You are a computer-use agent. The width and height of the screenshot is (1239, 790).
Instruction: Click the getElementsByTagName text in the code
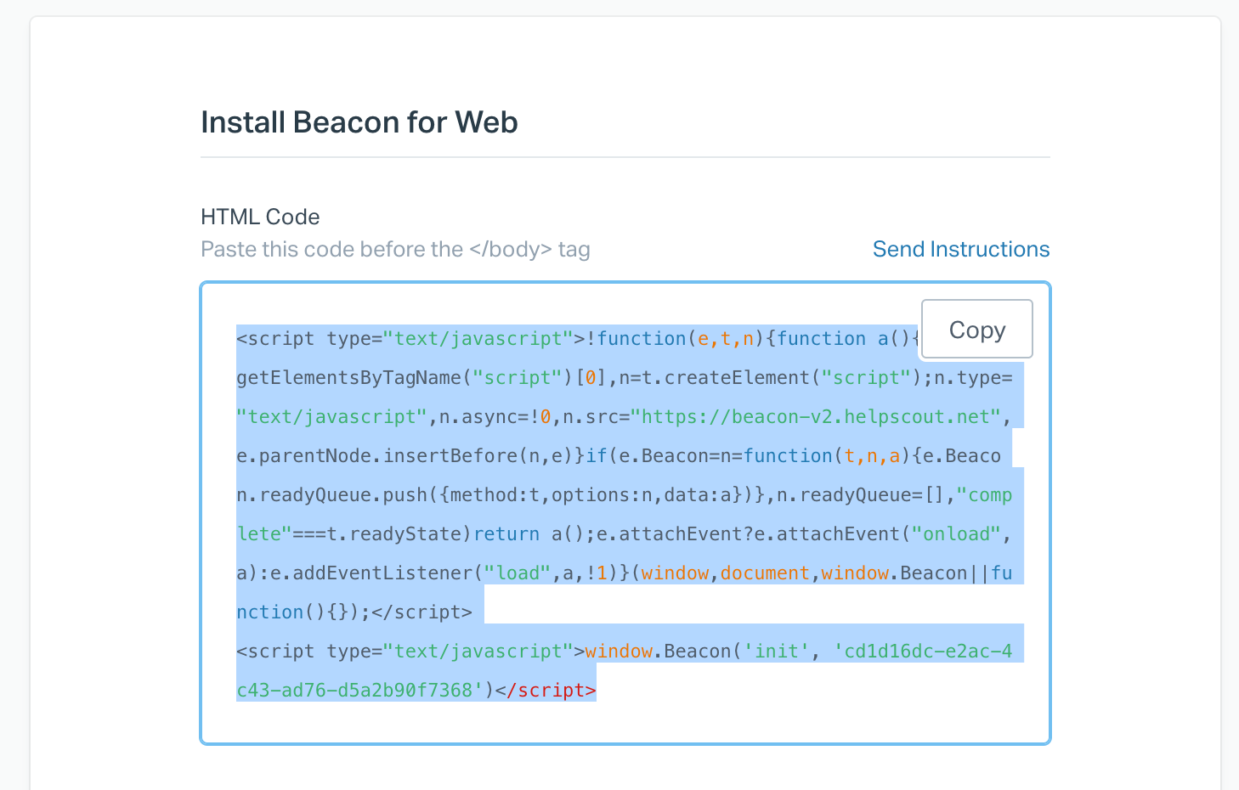(348, 377)
